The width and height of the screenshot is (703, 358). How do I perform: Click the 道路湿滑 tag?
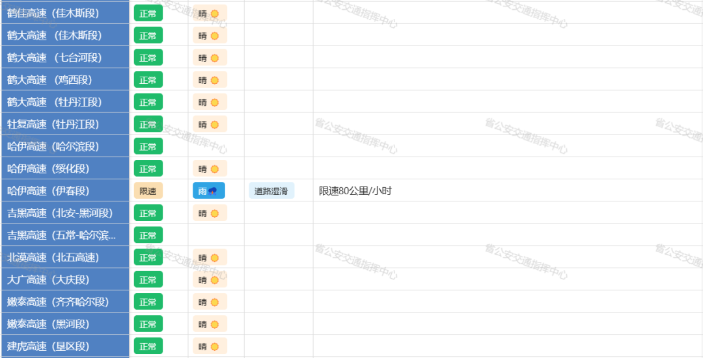pos(271,191)
